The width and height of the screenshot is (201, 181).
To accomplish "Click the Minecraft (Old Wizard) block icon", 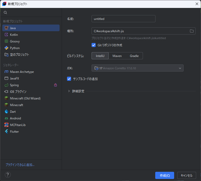I will [6, 98].
